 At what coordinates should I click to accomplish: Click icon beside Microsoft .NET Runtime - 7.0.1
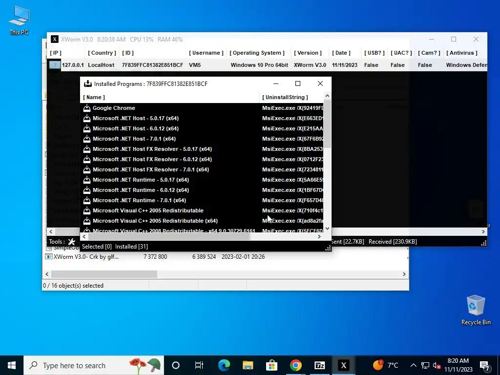click(87, 200)
